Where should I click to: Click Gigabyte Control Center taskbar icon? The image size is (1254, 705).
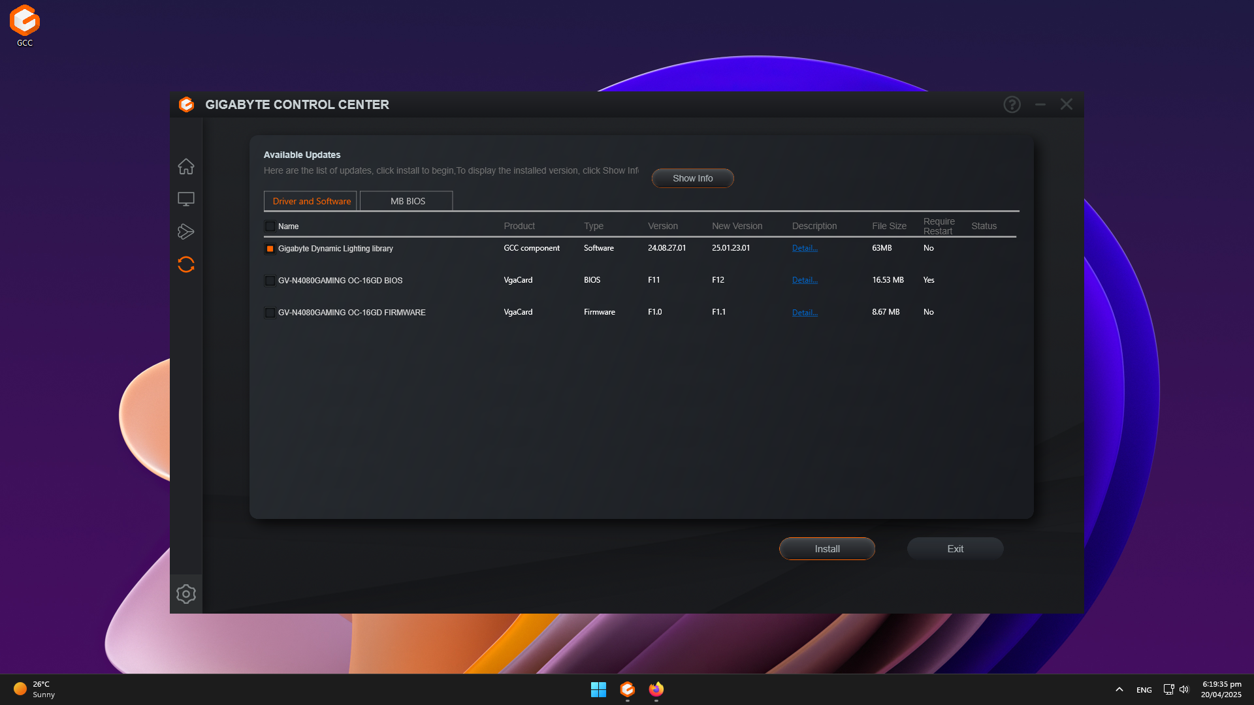[628, 689]
